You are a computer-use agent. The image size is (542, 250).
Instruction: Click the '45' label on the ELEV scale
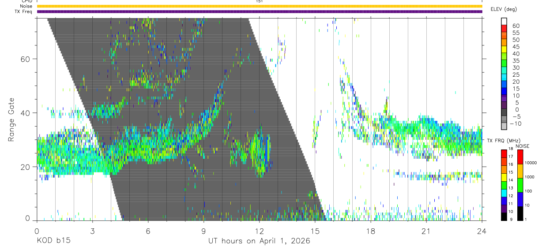(x=516, y=47)
